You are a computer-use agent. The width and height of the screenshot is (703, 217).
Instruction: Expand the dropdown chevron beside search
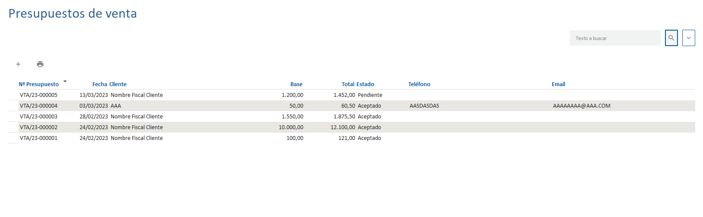688,38
